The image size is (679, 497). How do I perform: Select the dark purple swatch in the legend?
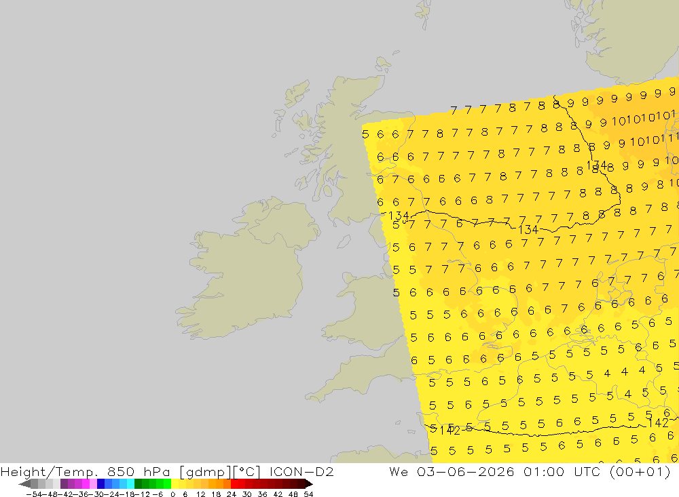click(x=64, y=484)
